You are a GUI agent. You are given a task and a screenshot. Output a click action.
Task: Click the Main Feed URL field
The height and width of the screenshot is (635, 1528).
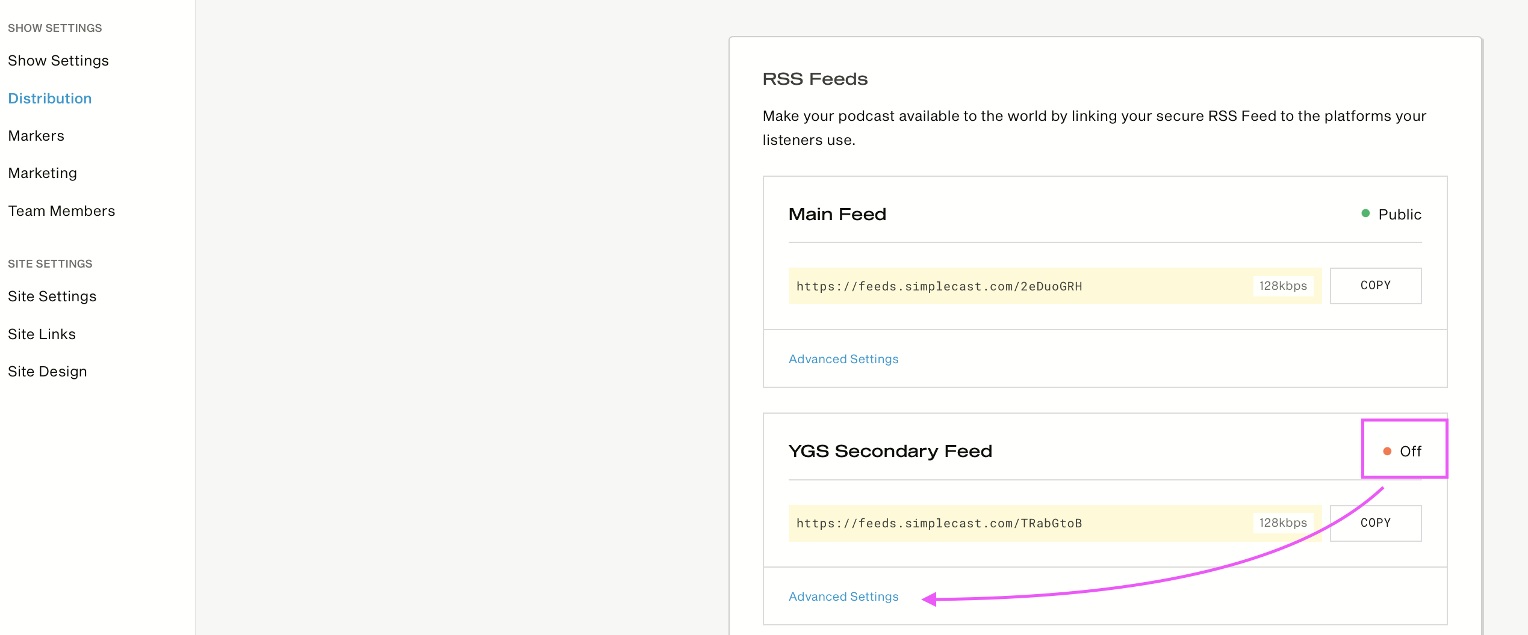pos(1055,286)
